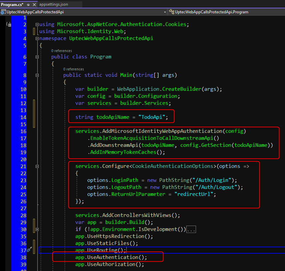Open the project scope dropdown

pos(165,12)
